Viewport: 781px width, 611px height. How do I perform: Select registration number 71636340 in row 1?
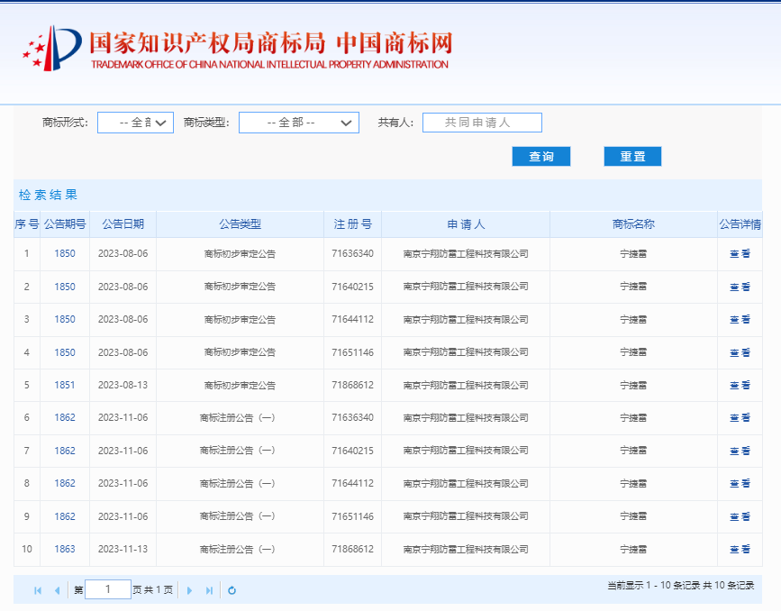click(352, 253)
